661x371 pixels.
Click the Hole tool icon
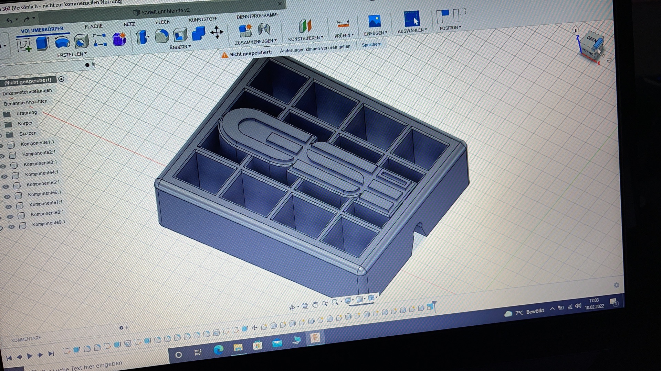click(81, 42)
